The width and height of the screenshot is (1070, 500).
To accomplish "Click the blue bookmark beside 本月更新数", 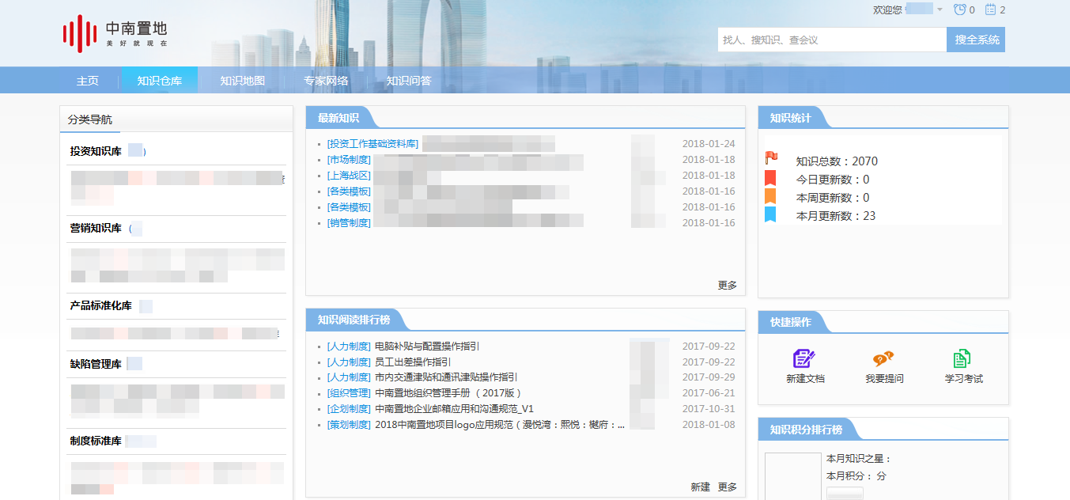I will [x=770, y=214].
